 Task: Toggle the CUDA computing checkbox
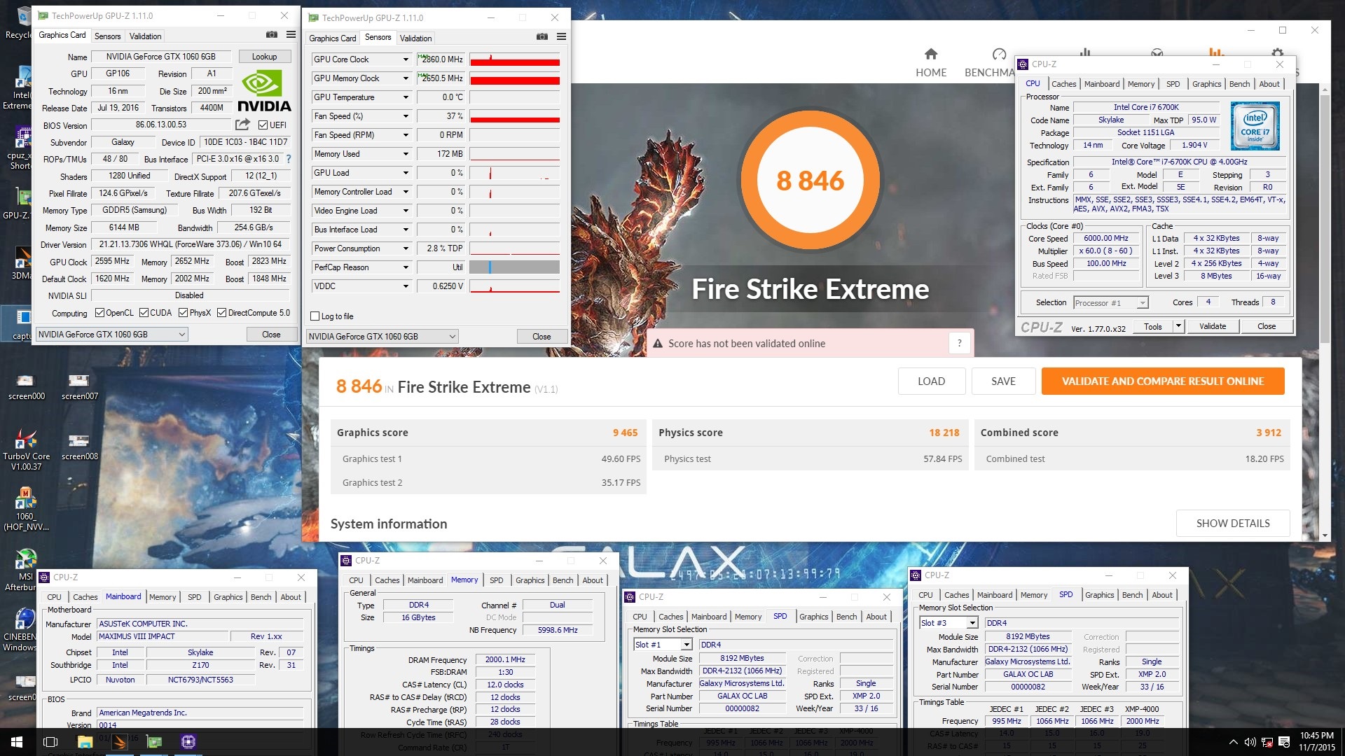tap(144, 313)
